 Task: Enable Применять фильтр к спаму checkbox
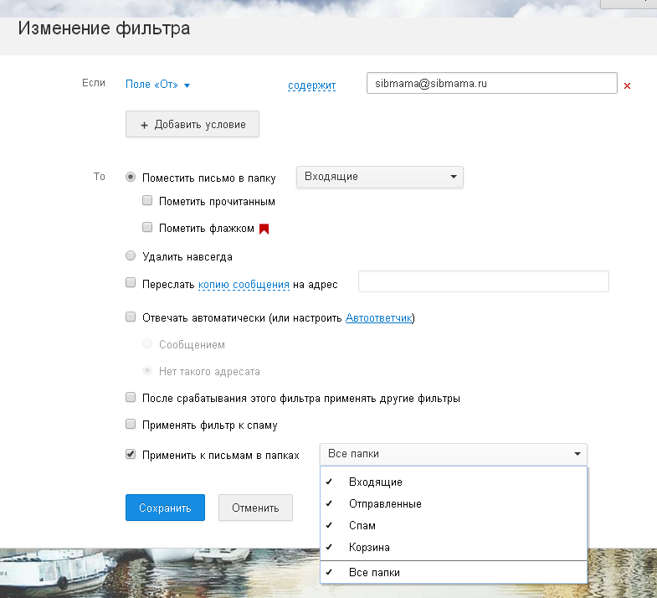click(x=131, y=424)
